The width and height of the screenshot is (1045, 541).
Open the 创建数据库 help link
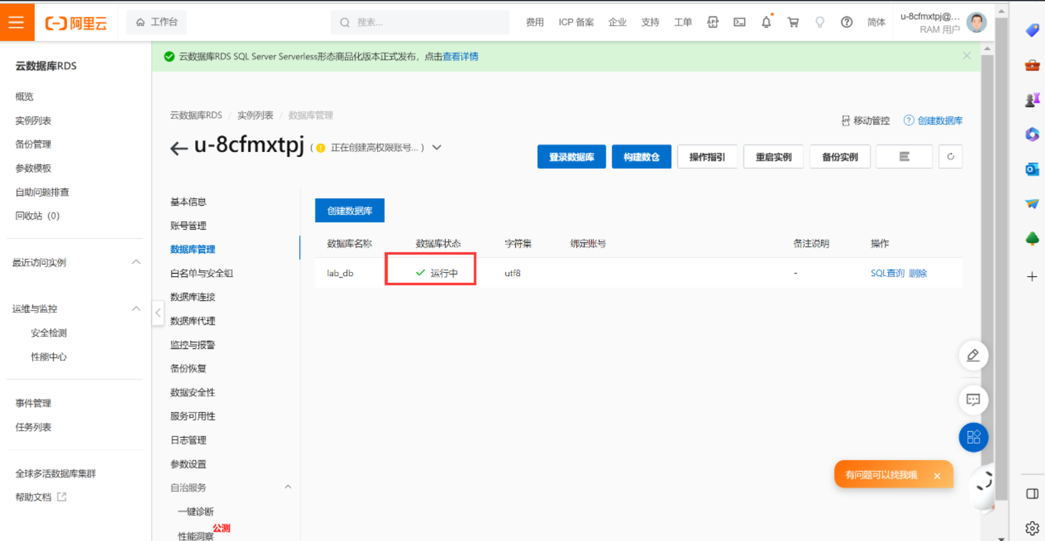[x=933, y=120]
